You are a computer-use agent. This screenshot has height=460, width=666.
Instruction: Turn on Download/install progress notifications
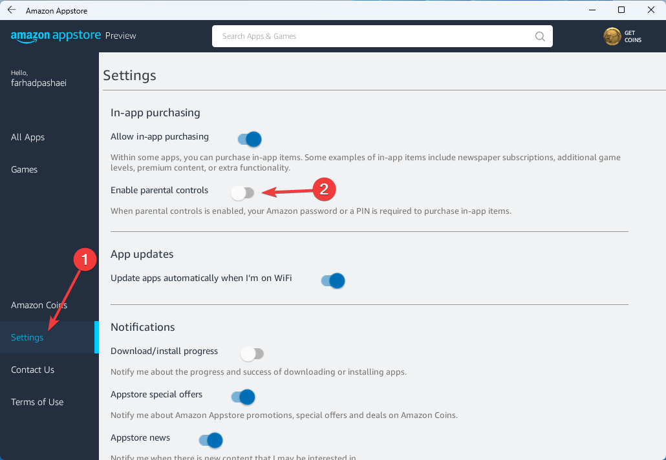pyautogui.click(x=252, y=353)
